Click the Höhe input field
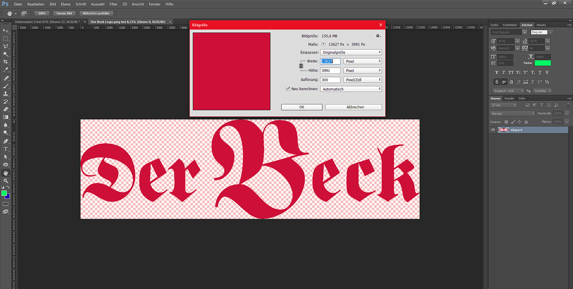 pyautogui.click(x=330, y=71)
